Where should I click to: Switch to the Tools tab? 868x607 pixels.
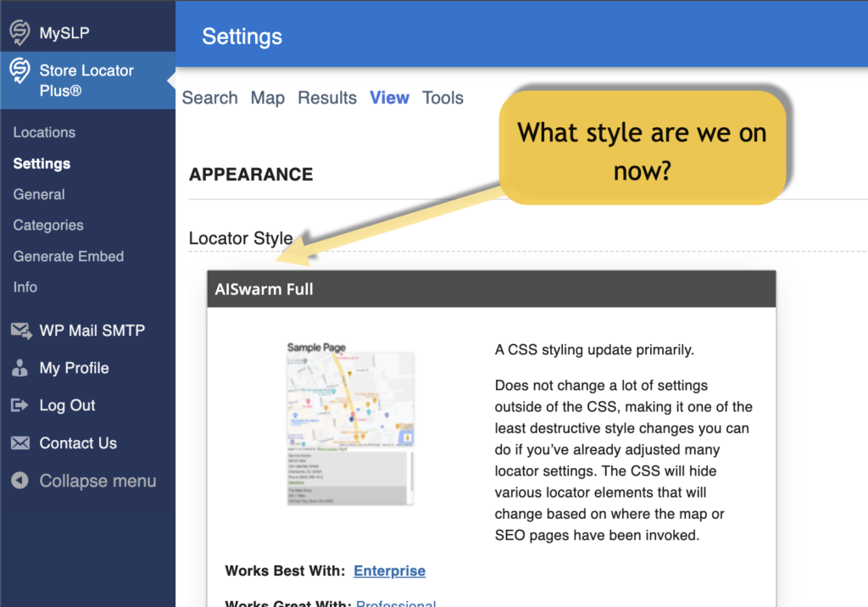[442, 98]
